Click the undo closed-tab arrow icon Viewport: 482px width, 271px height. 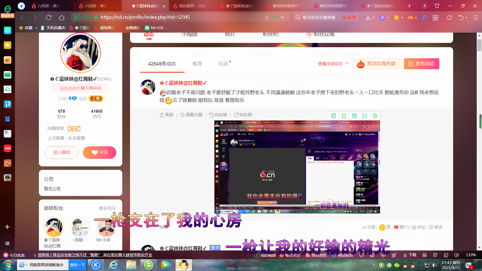pos(461,18)
